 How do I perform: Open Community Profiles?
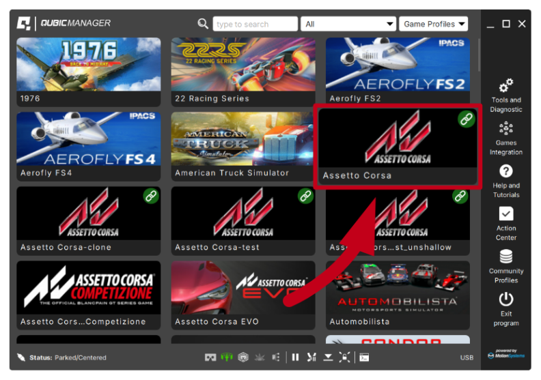click(x=505, y=265)
